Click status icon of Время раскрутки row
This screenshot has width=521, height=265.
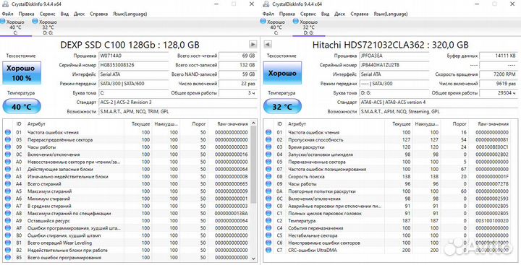pyautogui.click(x=268, y=147)
